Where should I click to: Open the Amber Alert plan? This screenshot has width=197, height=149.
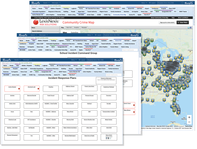pyautogui.click(x=12, y=105)
